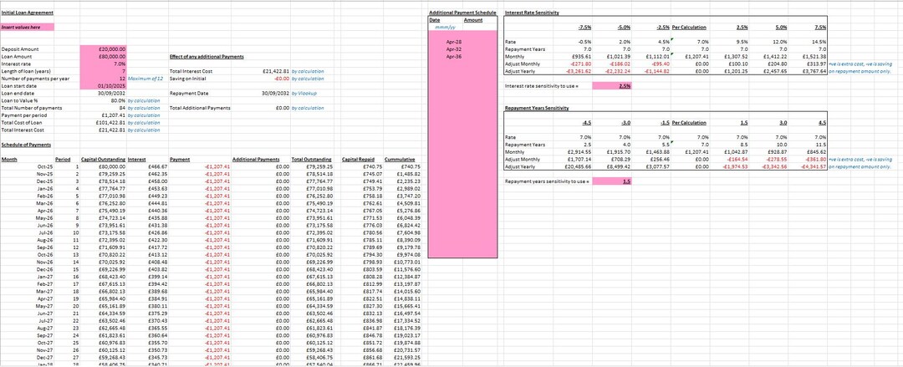The height and width of the screenshot is (367, 903).
Task: Select the Loan start date cell 01/10/2025
Action: 104,85
